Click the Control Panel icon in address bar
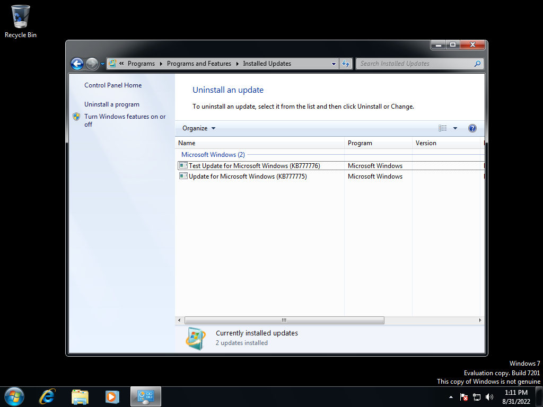 pos(112,64)
